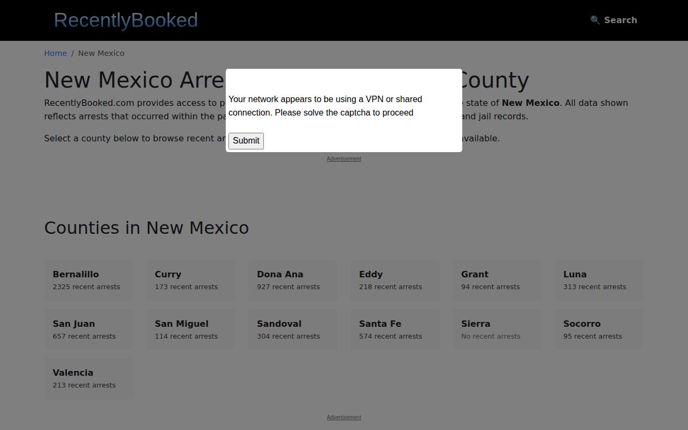
Task: Click the "927 recent arrests" count text
Action: pos(288,287)
